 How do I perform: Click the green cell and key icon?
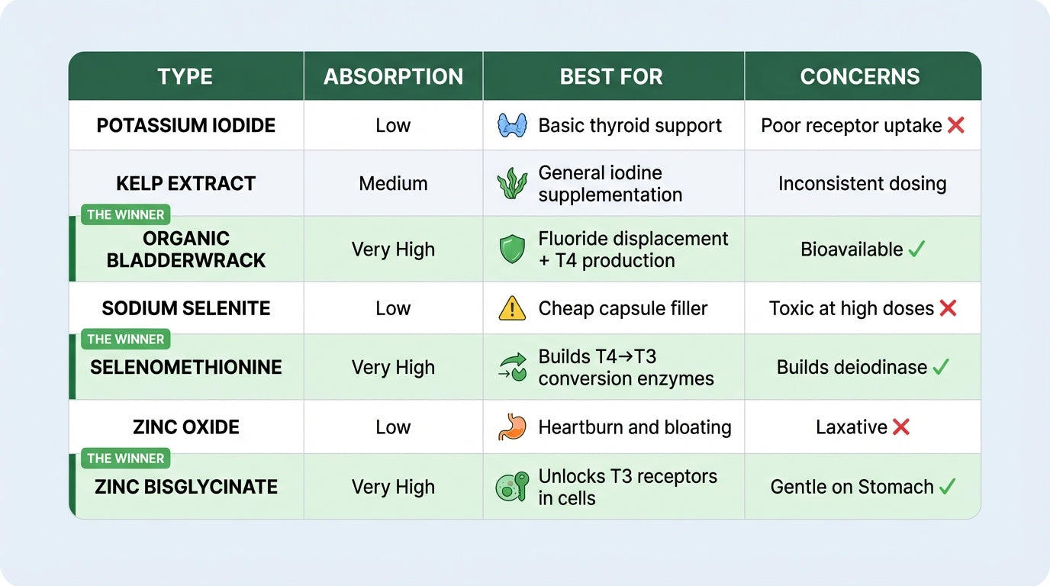click(x=512, y=487)
